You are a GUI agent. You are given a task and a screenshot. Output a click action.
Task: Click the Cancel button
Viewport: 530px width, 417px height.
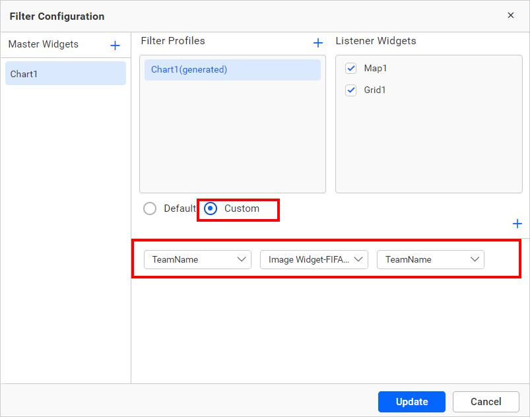[486, 401]
